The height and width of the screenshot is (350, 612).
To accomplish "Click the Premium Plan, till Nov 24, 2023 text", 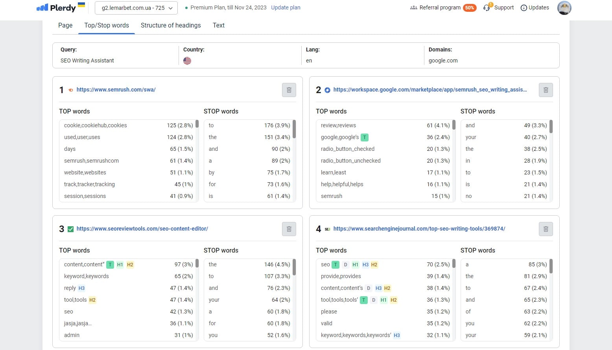I will point(228,7).
